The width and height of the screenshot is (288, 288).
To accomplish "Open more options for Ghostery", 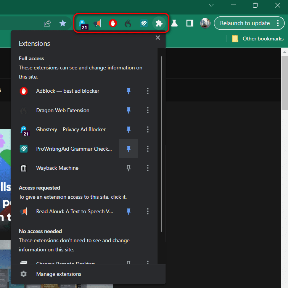I will coord(148,129).
